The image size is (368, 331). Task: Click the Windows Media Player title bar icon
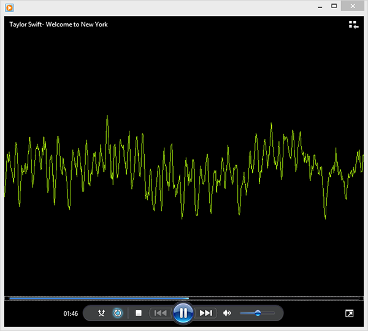(x=9, y=8)
